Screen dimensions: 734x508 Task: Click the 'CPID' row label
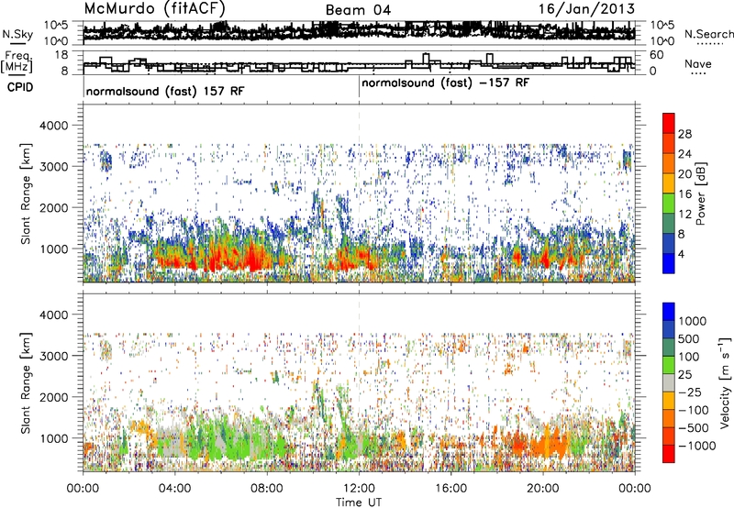pyautogui.click(x=20, y=87)
